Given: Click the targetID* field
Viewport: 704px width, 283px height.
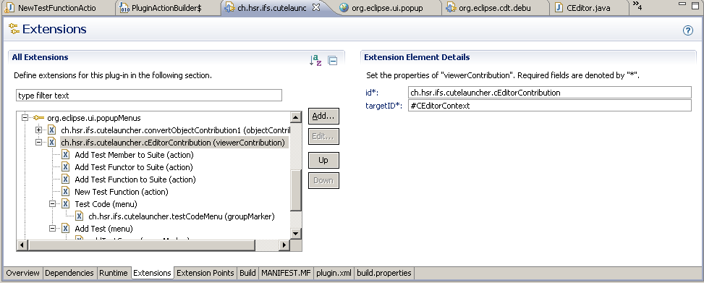Looking at the screenshot, I should click(550, 106).
